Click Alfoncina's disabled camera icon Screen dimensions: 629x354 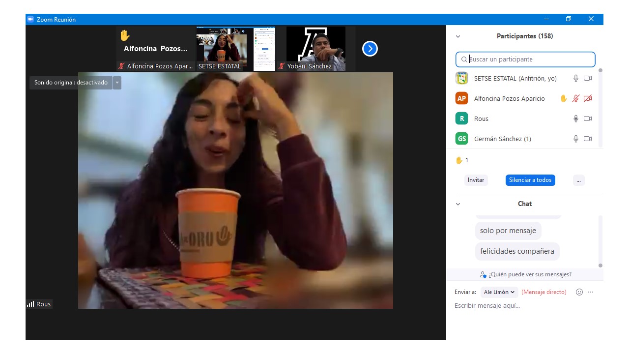click(x=588, y=98)
